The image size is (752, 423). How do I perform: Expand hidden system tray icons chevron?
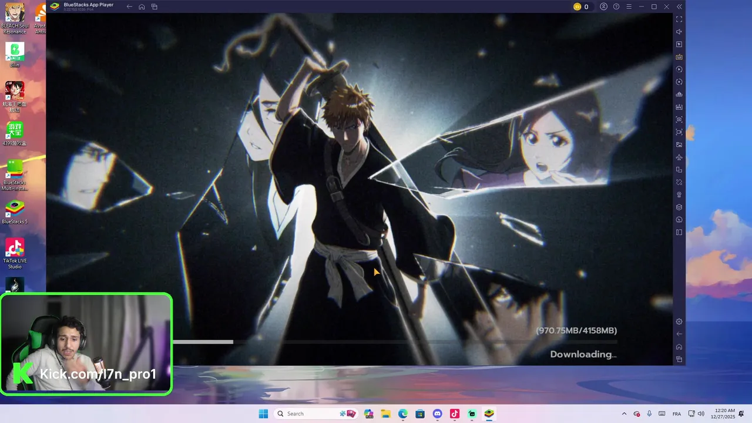point(624,414)
